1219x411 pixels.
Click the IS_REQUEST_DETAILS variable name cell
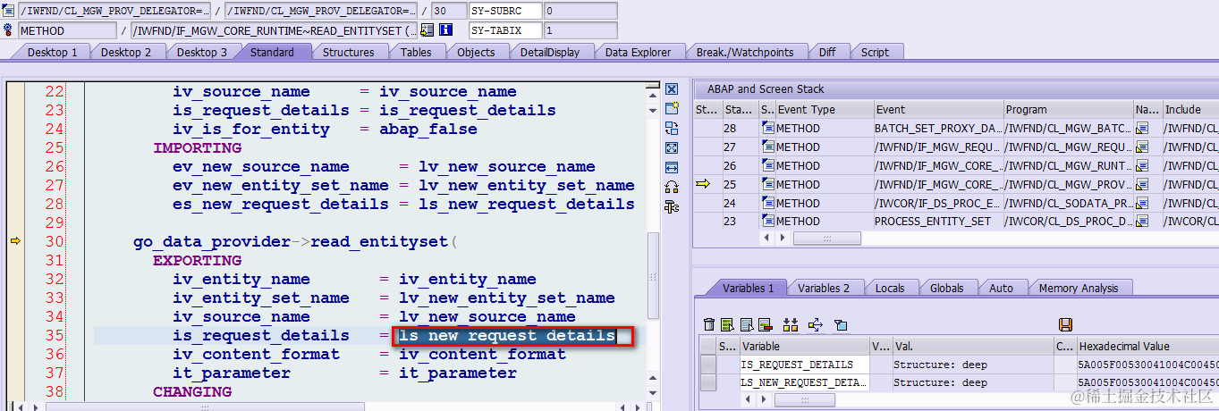[803, 365]
